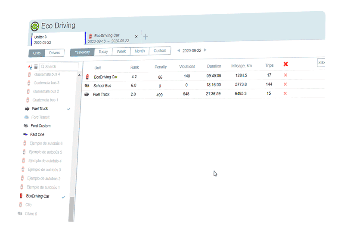Select the Week time period

(x=121, y=51)
